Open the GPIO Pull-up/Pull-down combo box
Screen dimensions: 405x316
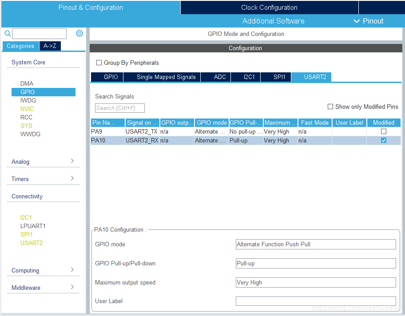coord(316,263)
